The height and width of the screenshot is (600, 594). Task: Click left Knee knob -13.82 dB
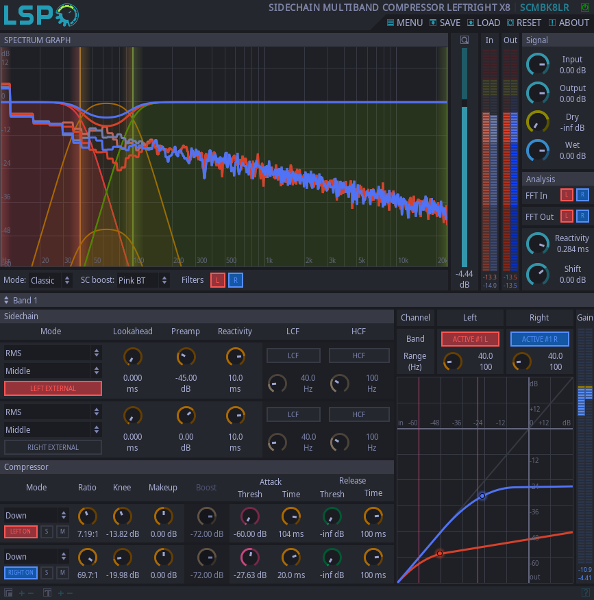point(123,516)
